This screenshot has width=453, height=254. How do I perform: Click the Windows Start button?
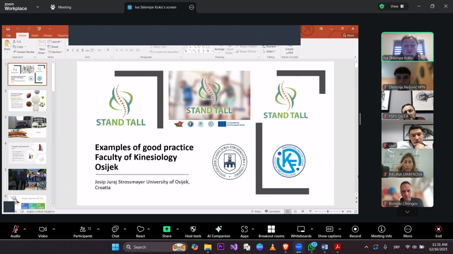click(115, 247)
